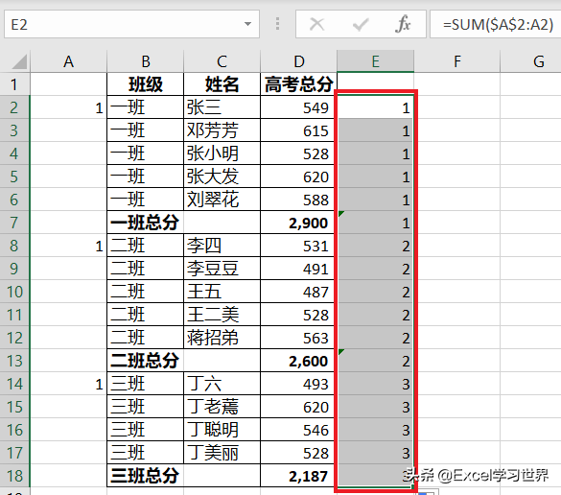Click cell containing 张大发
Viewport: 561px width, 495px height.
[222, 177]
